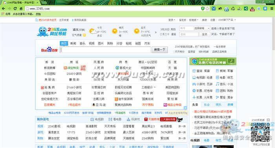The image size is (275, 148).
Task: Open the 12306火车票 link
Action: (x=148, y=79)
